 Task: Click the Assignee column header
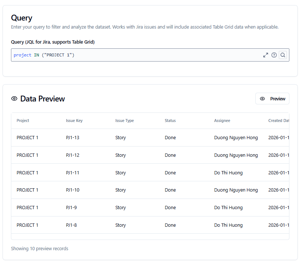click(222, 121)
